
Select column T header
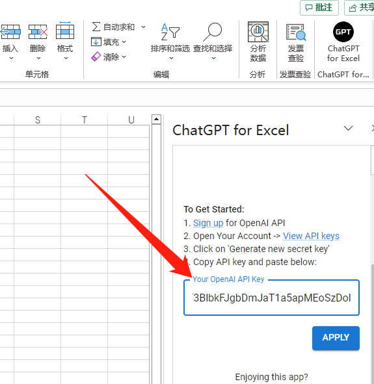[85, 120]
